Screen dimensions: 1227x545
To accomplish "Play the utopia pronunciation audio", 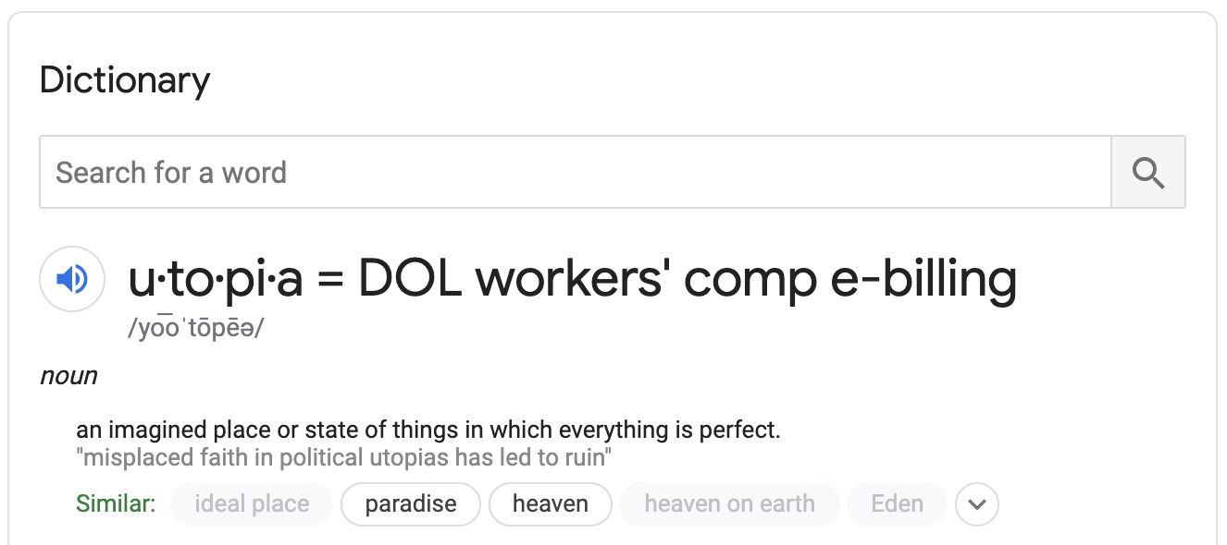I will click(72, 279).
